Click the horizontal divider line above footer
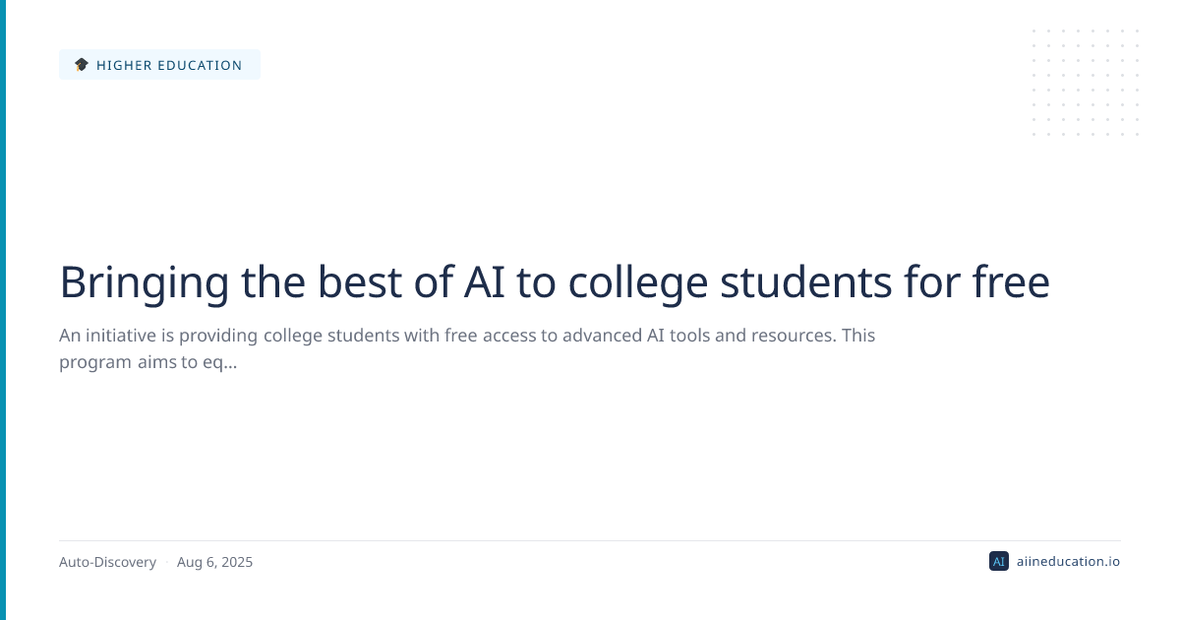 pos(590,540)
